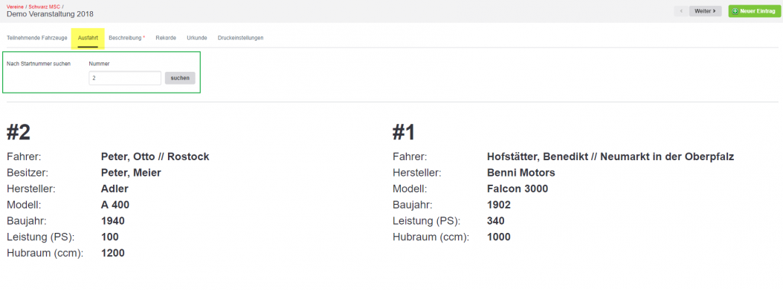This screenshot has width=783, height=290.
Task: Click the Nach Startnummer suchen label
Action: (39, 64)
